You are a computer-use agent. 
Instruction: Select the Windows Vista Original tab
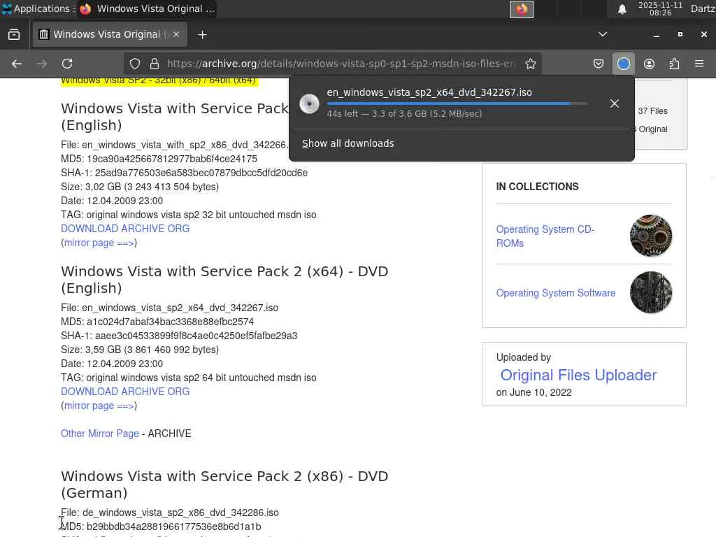(106, 34)
